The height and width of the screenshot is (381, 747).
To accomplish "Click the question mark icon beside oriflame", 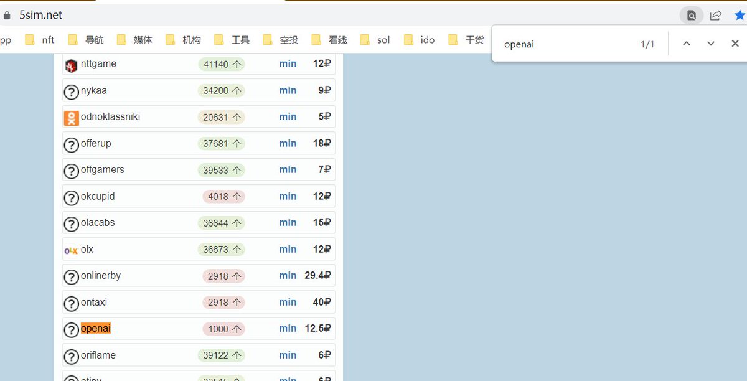I will click(x=71, y=356).
